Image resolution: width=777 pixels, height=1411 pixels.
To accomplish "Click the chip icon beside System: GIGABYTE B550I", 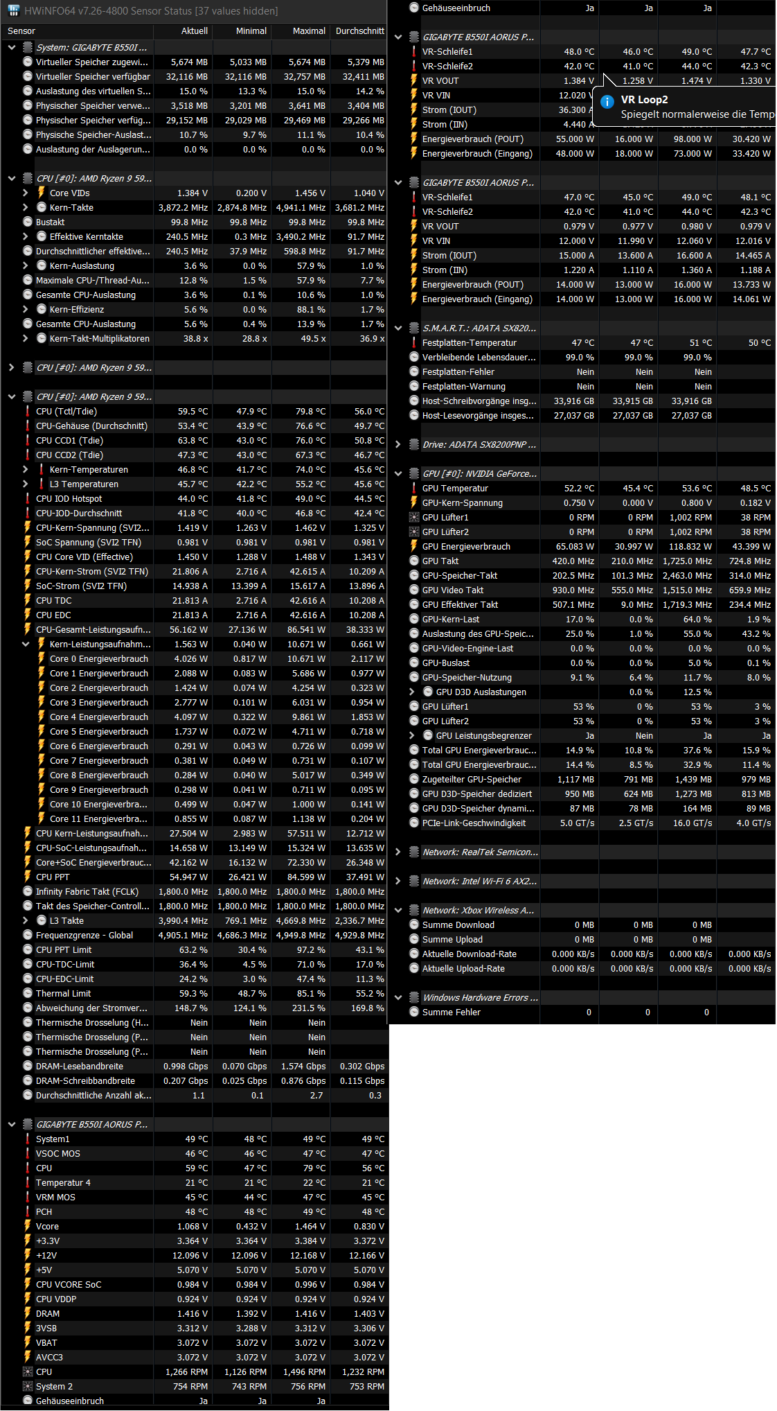I will click(28, 47).
